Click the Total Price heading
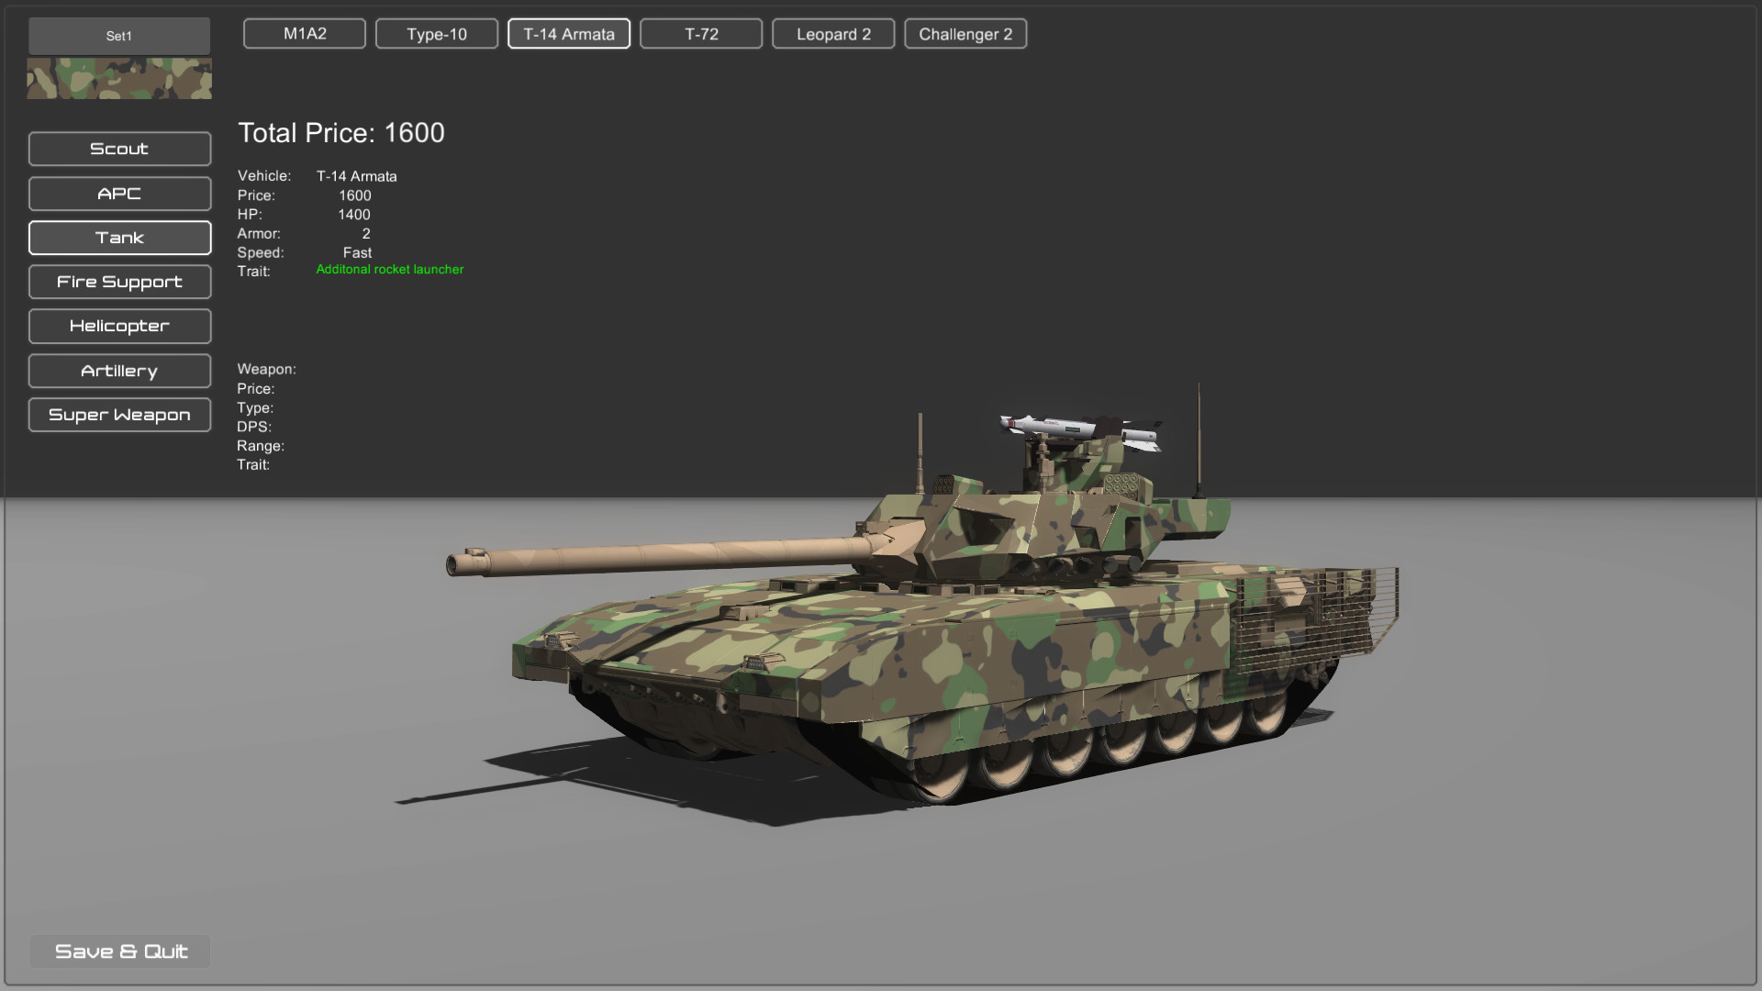The image size is (1762, 991). pyautogui.click(x=340, y=133)
